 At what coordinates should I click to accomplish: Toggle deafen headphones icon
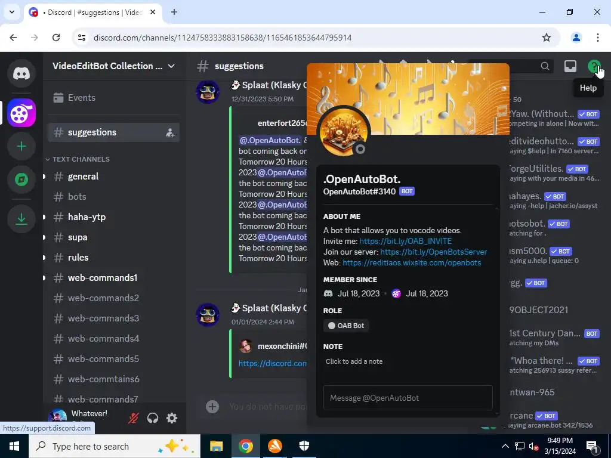click(x=153, y=418)
